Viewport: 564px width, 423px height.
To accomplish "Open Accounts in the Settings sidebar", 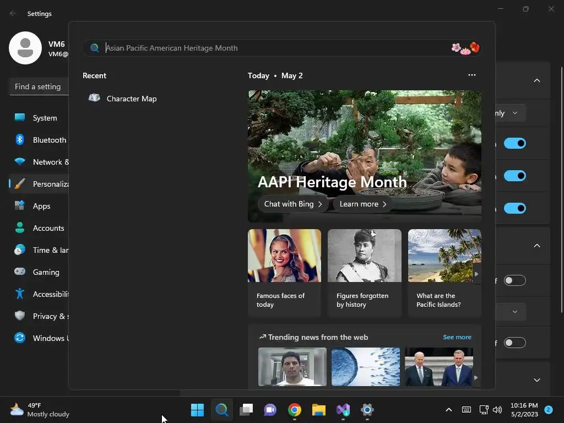I will (39, 228).
